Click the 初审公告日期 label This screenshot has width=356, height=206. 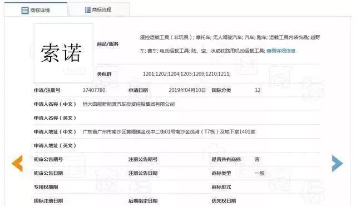point(48,173)
